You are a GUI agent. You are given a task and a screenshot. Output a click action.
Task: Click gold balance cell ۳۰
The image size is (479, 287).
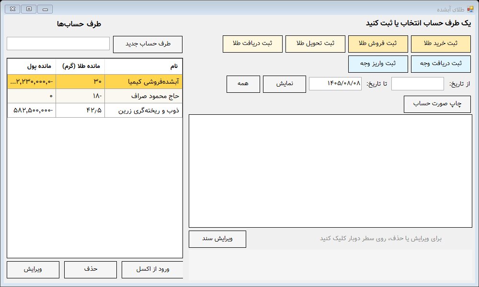point(80,82)
